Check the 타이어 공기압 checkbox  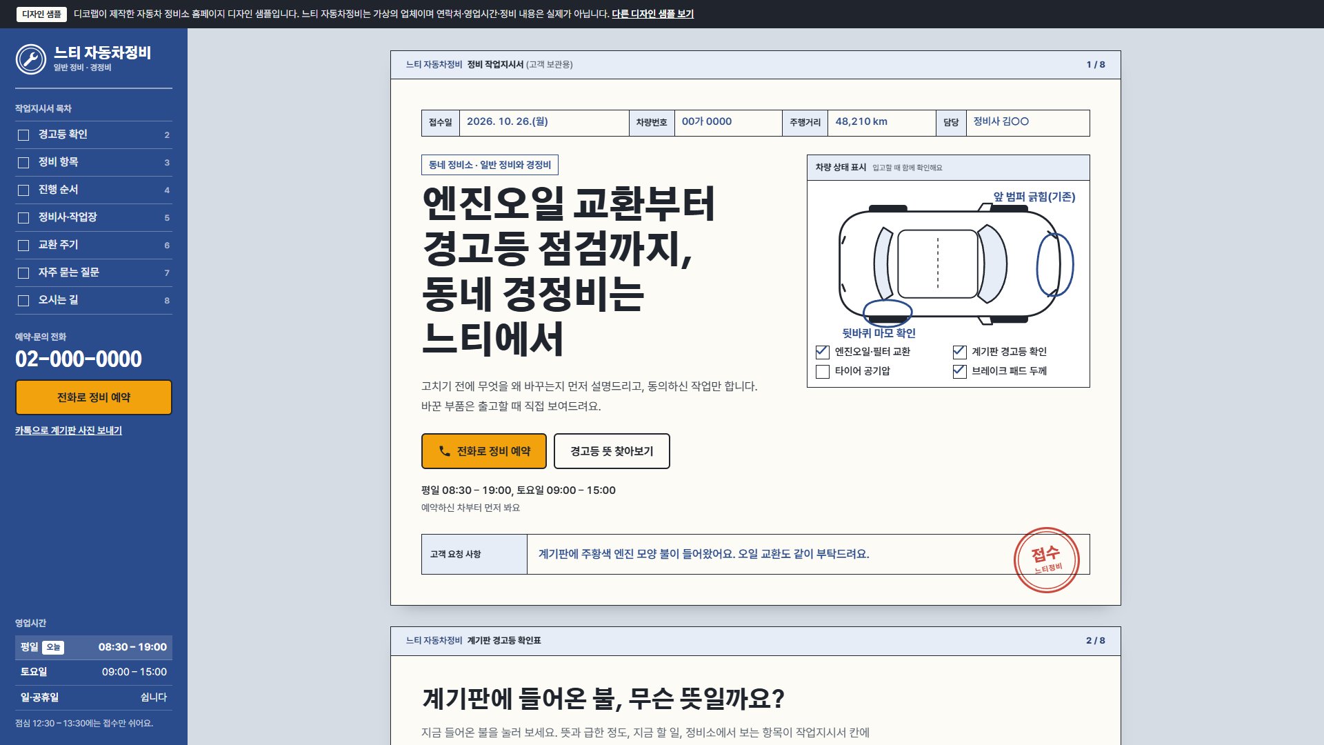822,371
